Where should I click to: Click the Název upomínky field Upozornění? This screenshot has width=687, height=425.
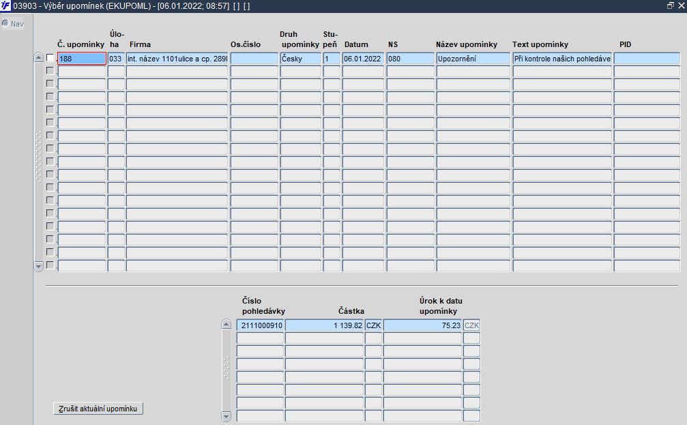[473, 58]
